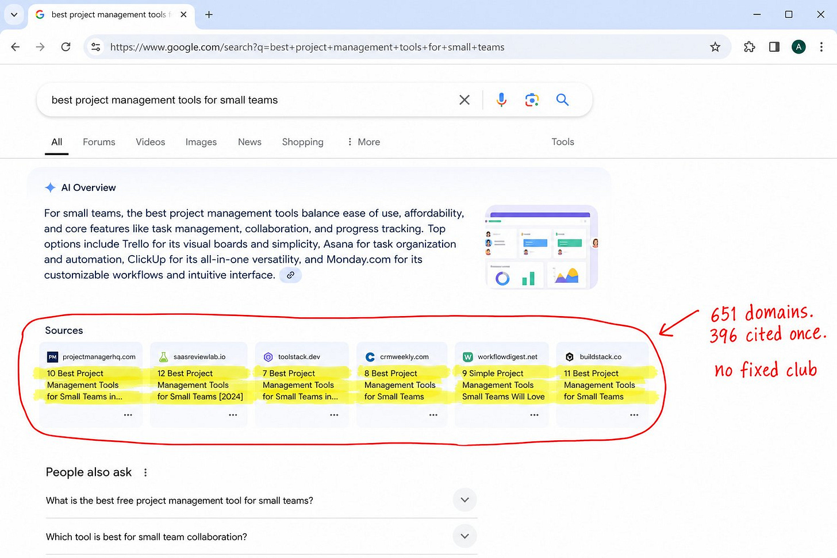Clear the search query with the X

[464, 100]
